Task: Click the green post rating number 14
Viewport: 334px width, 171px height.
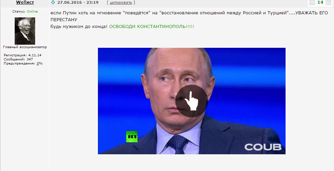Action: pyautogui.click(x=320, y=2)
